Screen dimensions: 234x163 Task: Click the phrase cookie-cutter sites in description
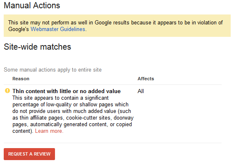coord(88,118)
